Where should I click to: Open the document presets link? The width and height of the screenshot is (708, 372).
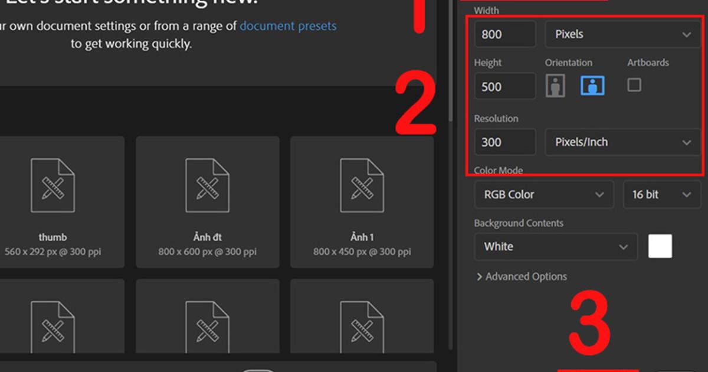point(288,26)
